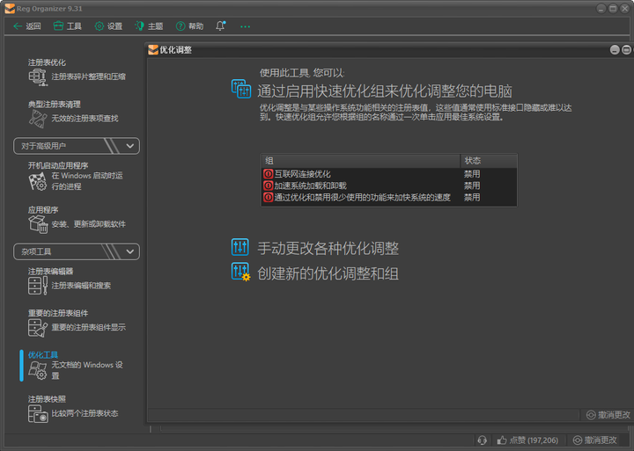This screenshot has height=451, width=634.
Task: Select the 加速系统加载和卸载 row text
Action: (x=311, y=185)
